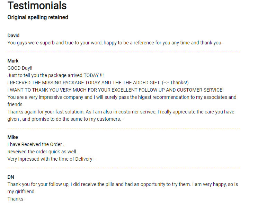Click David's "You guys were superb" testimonial

click(116, 43)
